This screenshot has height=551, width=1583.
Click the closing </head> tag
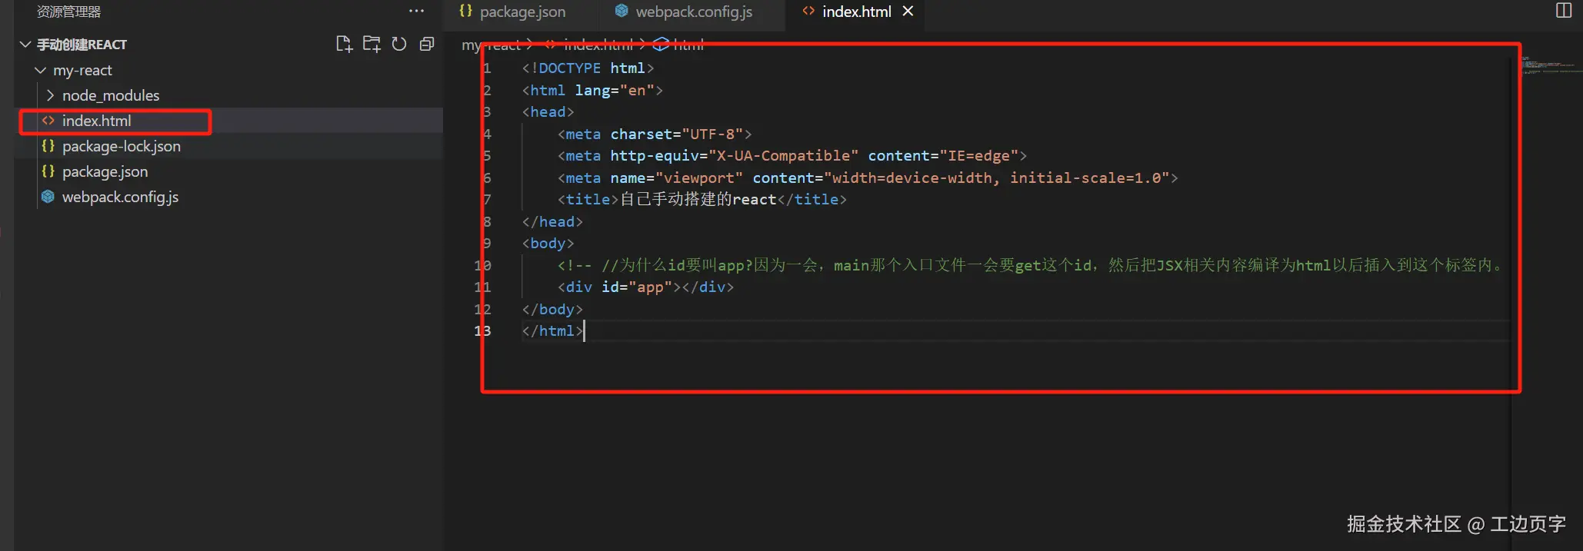pyautogui.click(x=552, y=222)
